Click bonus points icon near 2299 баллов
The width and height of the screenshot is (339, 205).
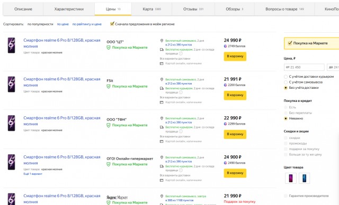pos(226,124)
